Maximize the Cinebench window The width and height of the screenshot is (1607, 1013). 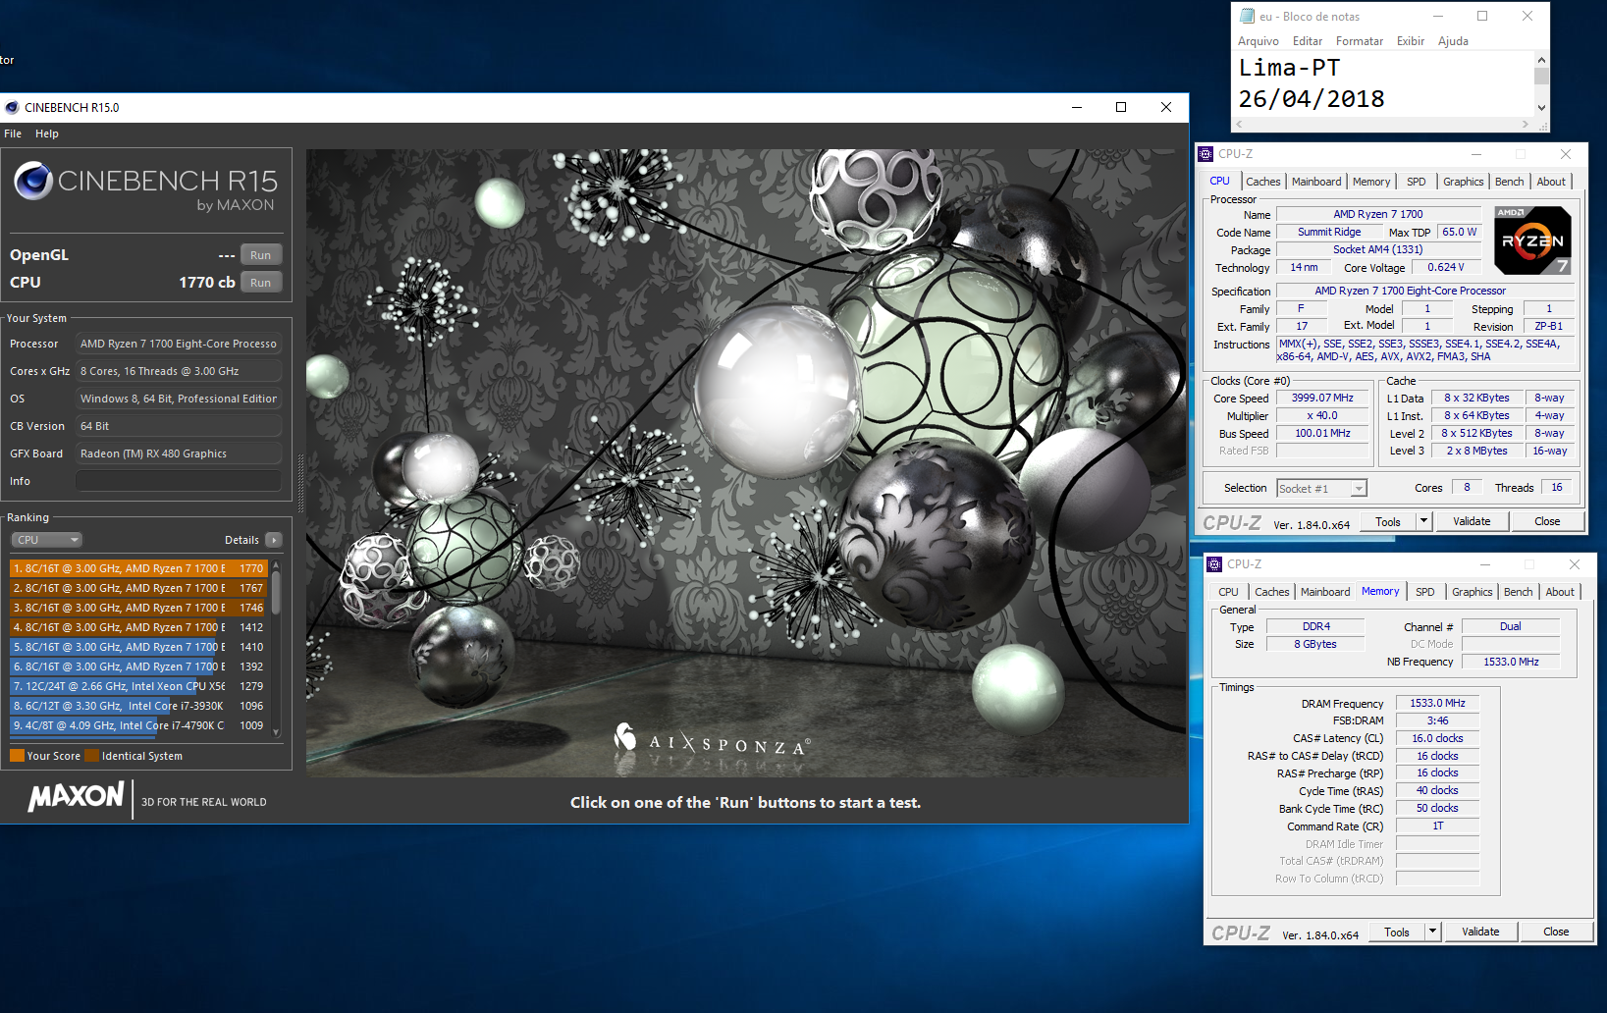(x=1121, y=107)
